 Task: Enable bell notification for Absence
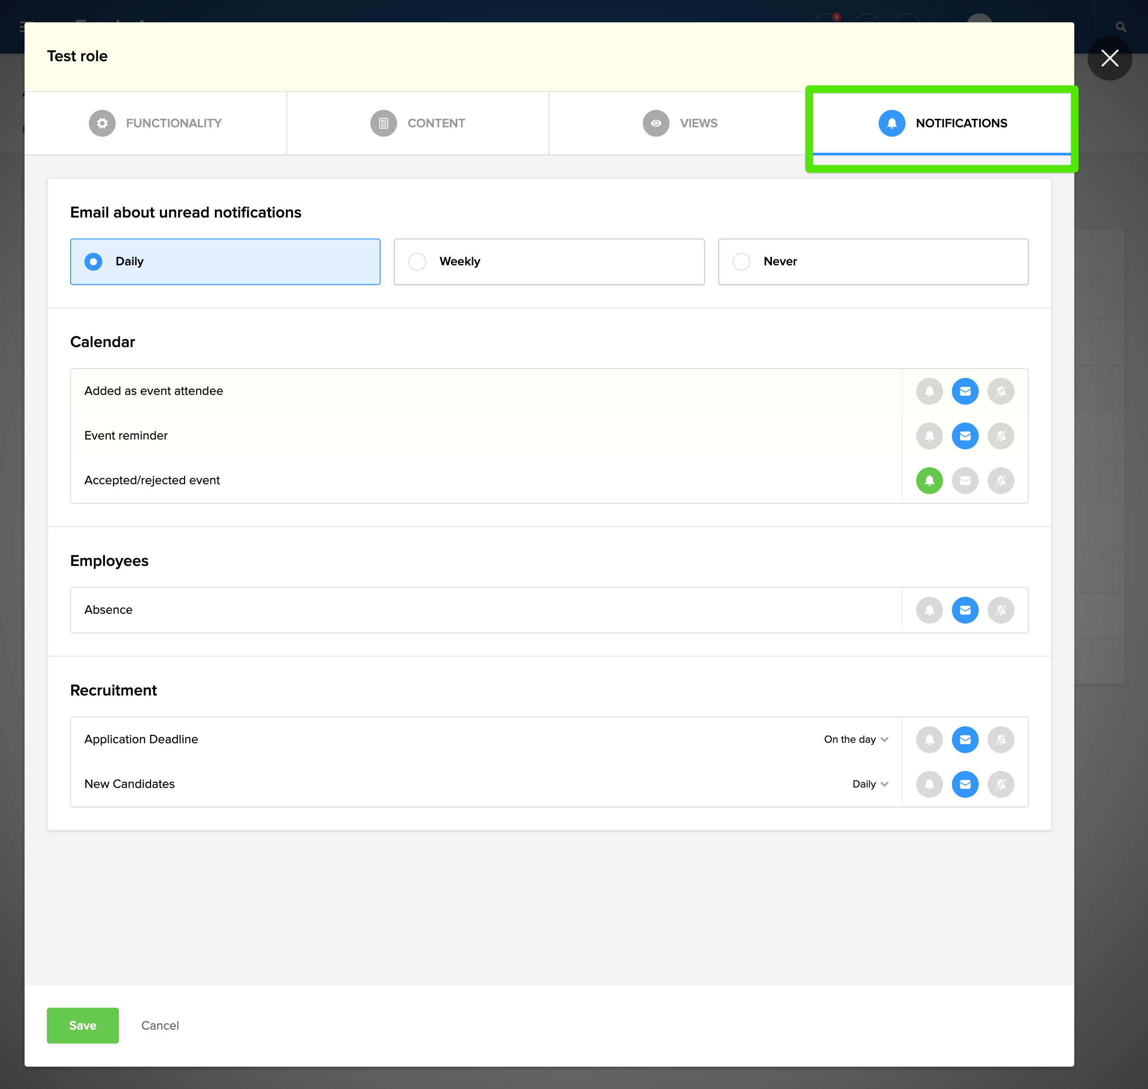pyautogui.click(x=929, y=610)
